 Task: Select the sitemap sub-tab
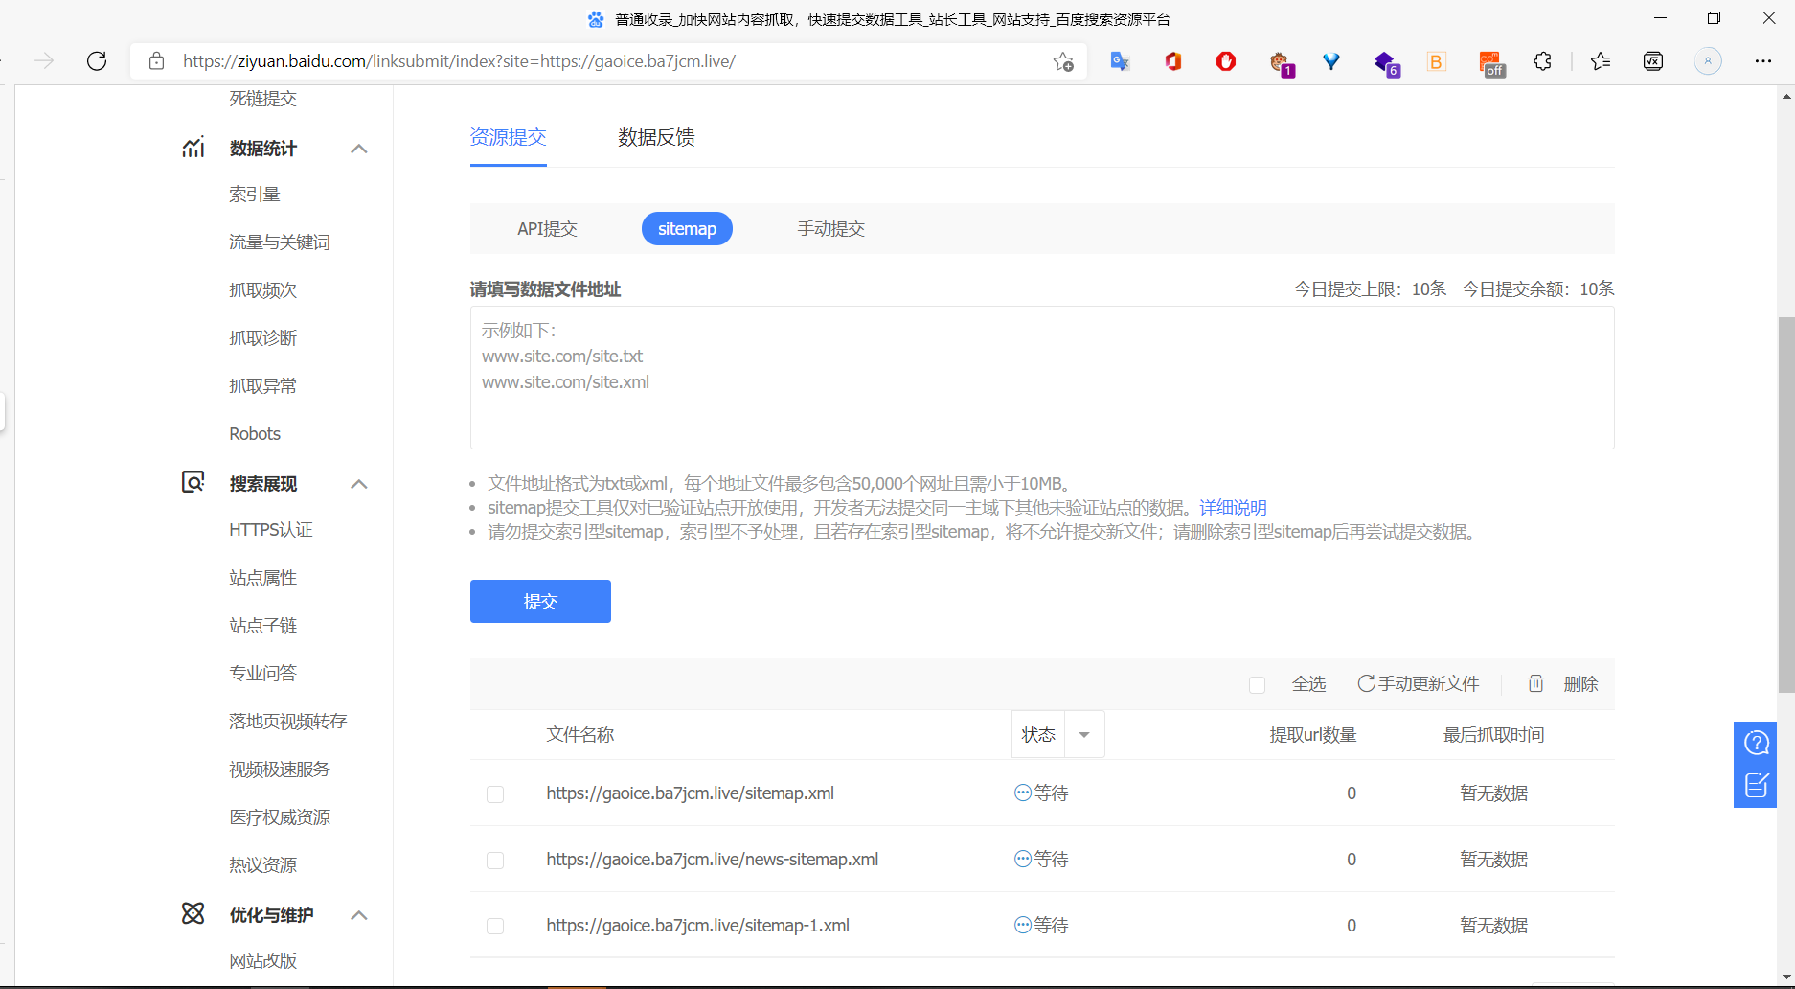click(687, 229)
